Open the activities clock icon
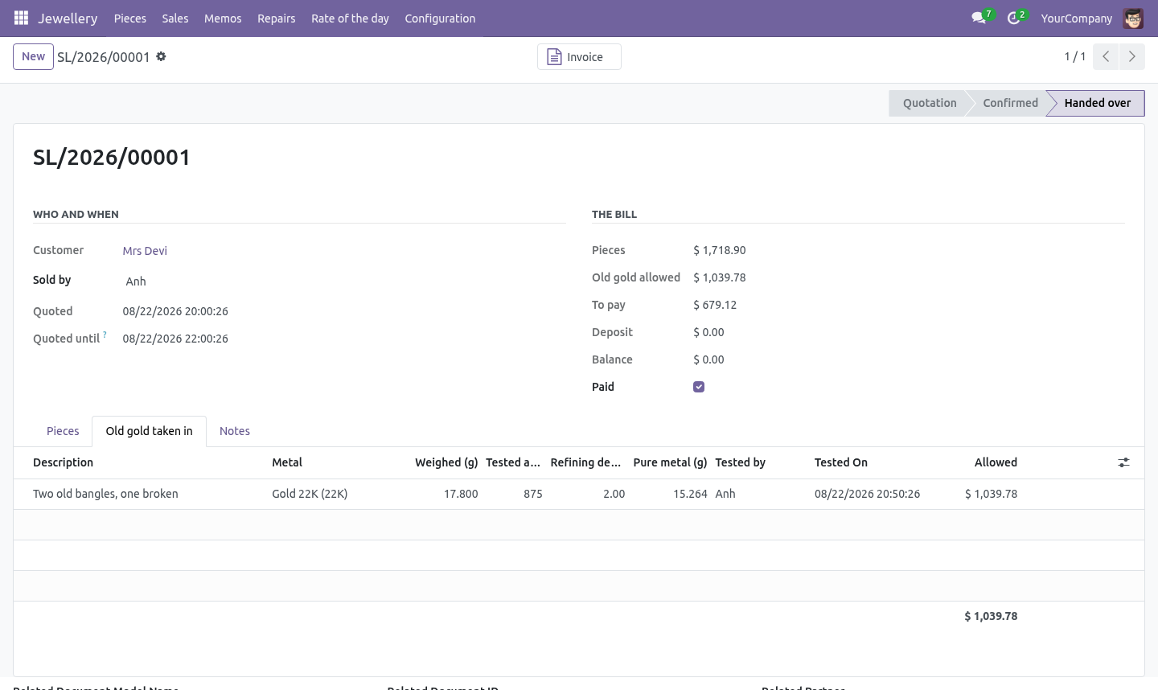1158x690 pixels. pos(1014,18)
